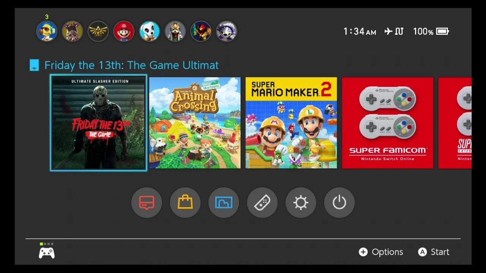This screenshot has height=273, width=486.
Task: Open the Friday the 13th title dropdown arrow
Action: point(34,65)
